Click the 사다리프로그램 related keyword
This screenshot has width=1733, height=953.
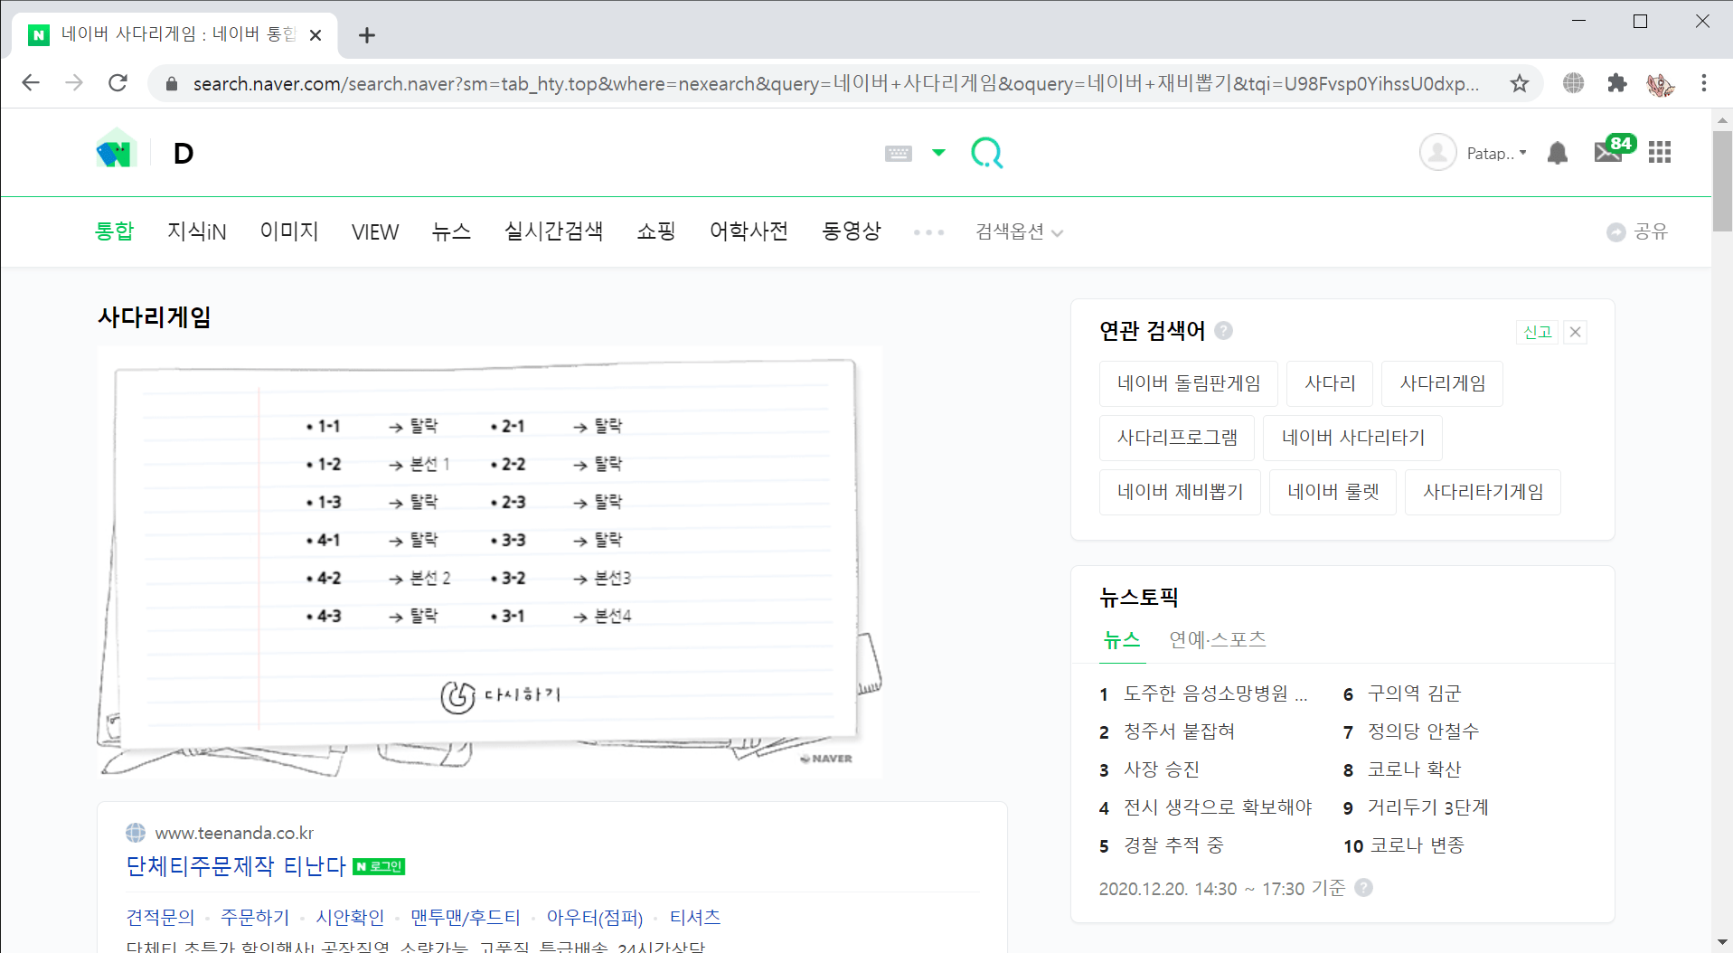tap(1177, 438)
